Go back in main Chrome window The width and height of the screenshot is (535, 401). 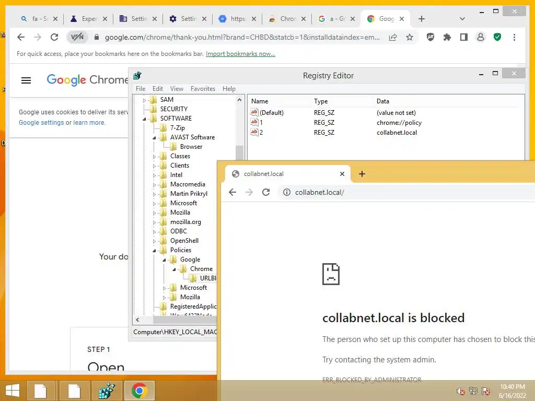(21, 37)
